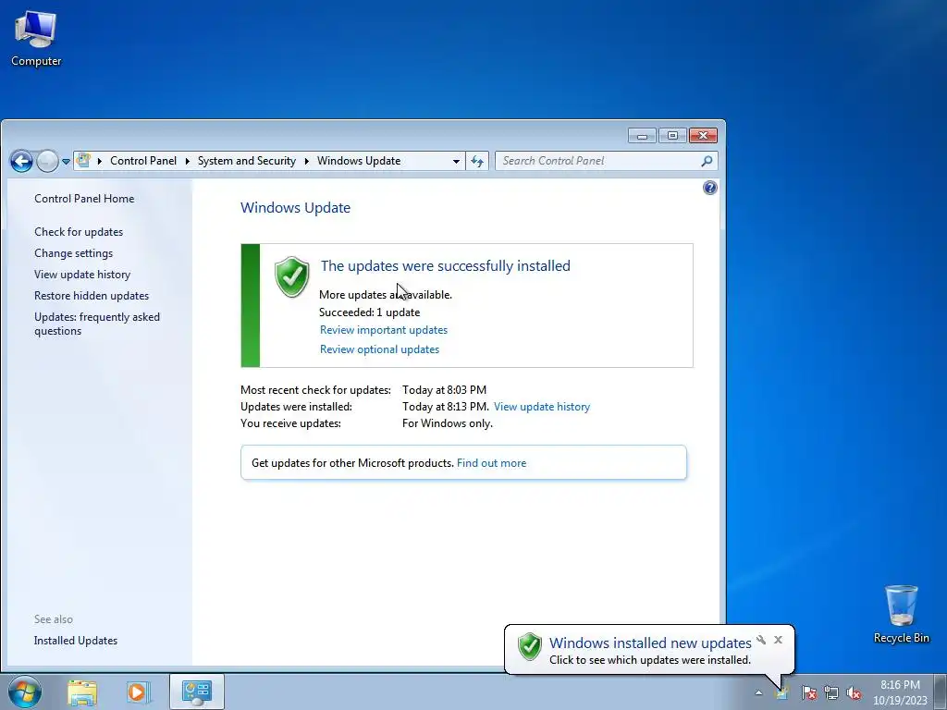The height and width of the screenshot is (710, 947).
Task: Open the recent pages dropdown arrow
Action: point(66,161)
